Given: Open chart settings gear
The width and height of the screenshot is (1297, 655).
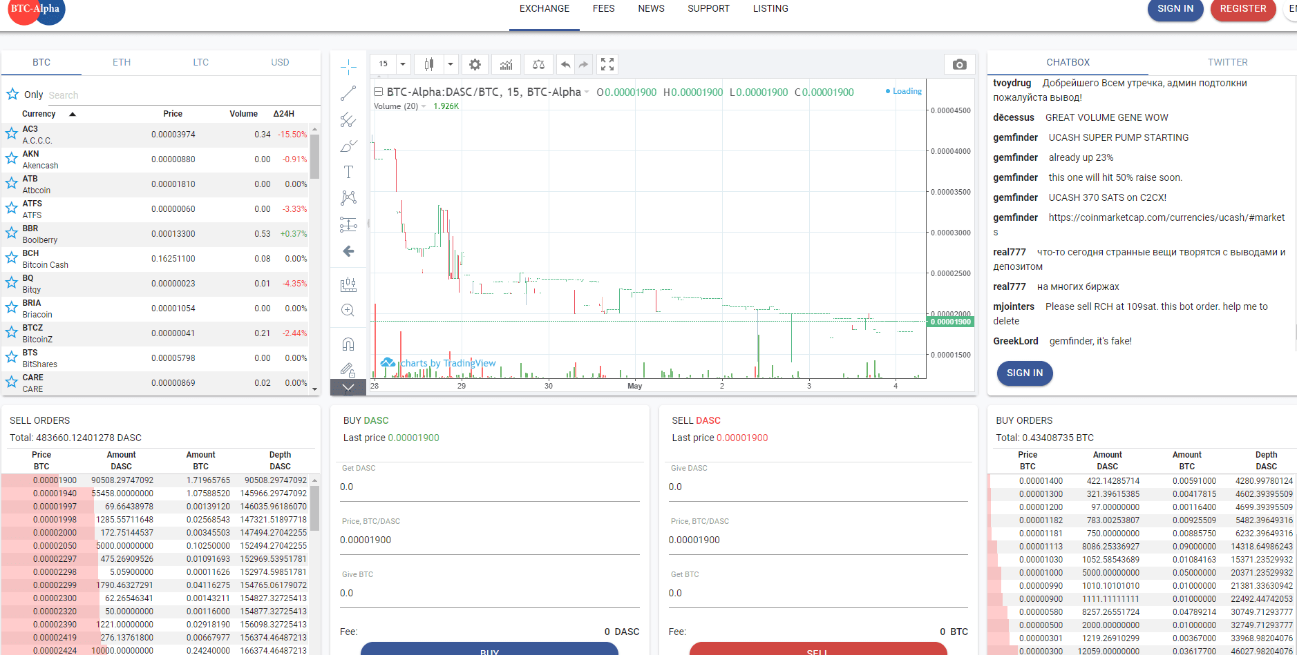Looking at the screenshot, I should pyautogui.click(x=475, y=64).
